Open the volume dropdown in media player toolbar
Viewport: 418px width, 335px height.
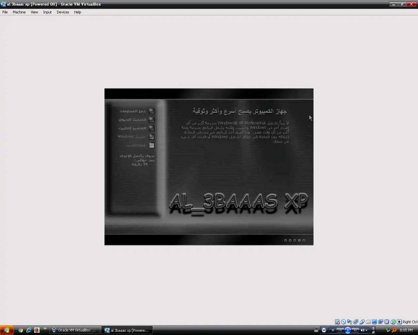coord(366,330)
